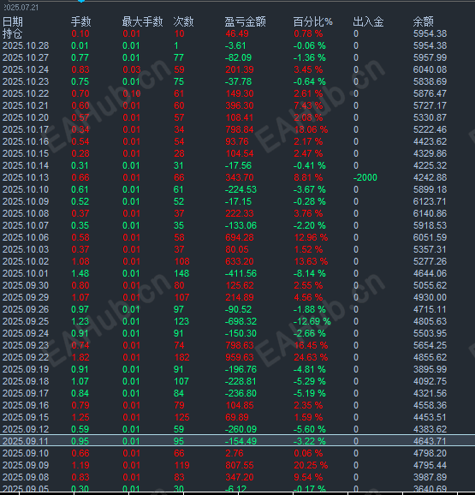Click the profit value 201.39

(240, 69)
